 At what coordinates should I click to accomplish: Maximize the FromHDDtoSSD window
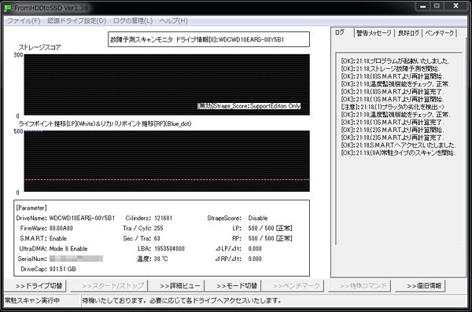[x=437, y=6]
